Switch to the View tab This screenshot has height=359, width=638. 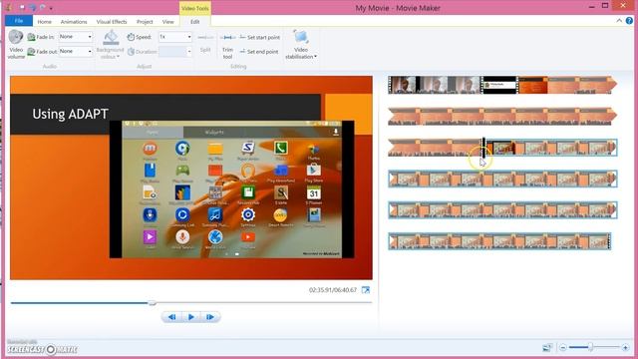[x=168, y=22]
